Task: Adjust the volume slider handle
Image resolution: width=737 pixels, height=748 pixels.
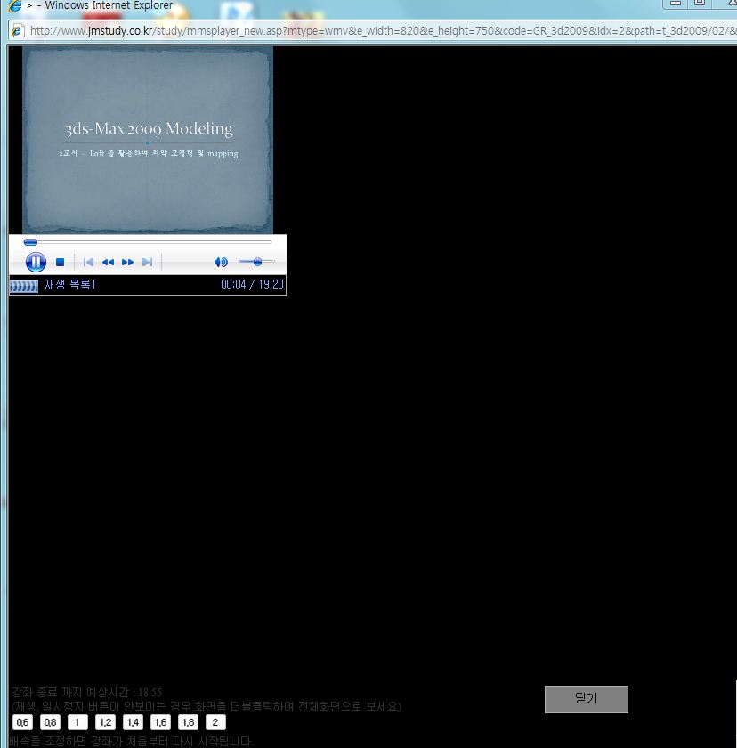Action: coord(257,262)
